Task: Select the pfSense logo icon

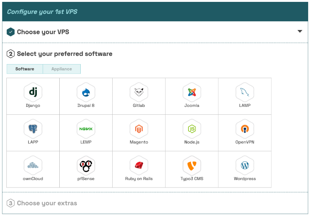Action: (86, 165)
